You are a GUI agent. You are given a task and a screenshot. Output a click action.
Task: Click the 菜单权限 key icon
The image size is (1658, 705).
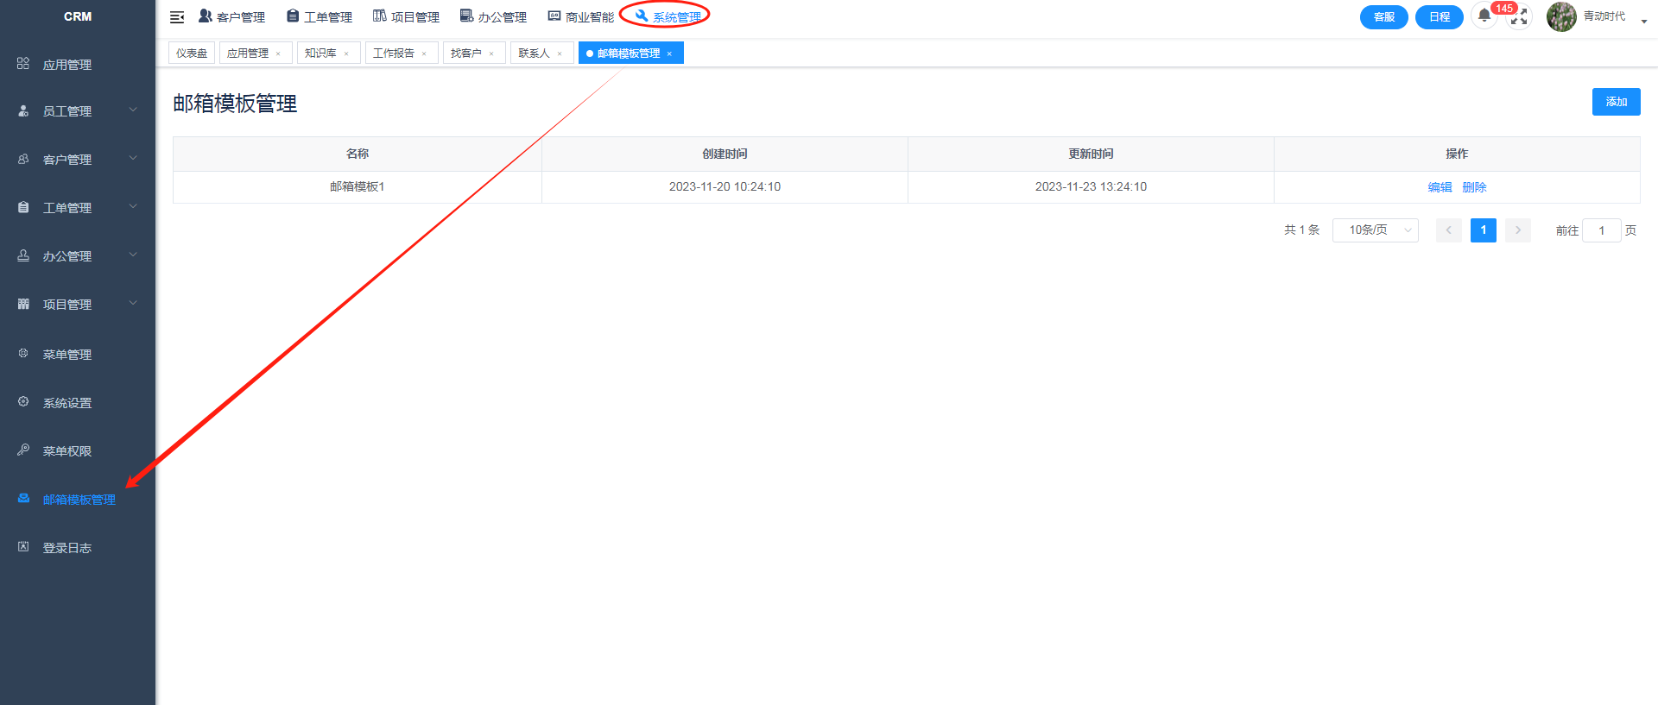[23, 450]
